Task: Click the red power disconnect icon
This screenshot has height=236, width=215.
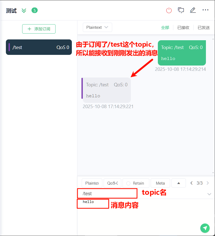Action: tap(169, 10)
